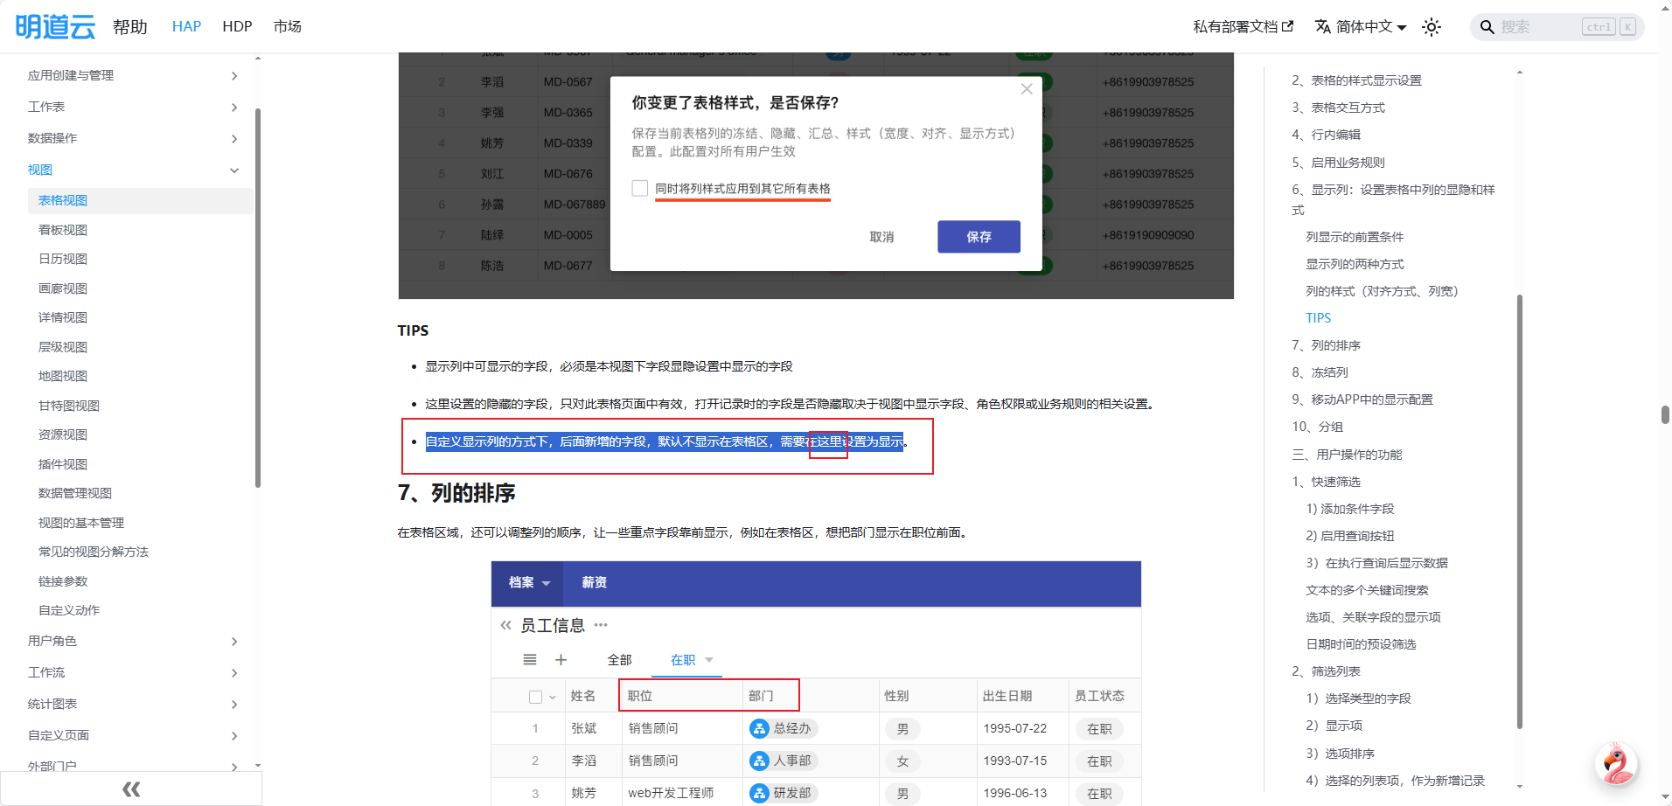
Task: Close the save dialog with X icon
Action: point(1027,89)
